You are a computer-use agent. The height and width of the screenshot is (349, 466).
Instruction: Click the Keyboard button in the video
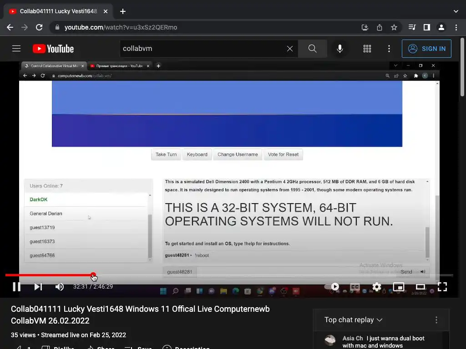pyautogui.click(x=197, y=155)
